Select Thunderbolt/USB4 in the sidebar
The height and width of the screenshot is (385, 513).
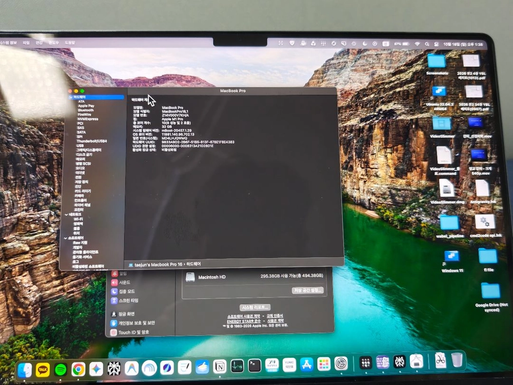pos(92,141)
